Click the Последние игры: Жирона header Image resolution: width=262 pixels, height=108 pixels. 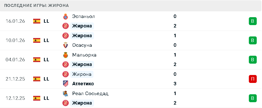(x=37, y=6)
